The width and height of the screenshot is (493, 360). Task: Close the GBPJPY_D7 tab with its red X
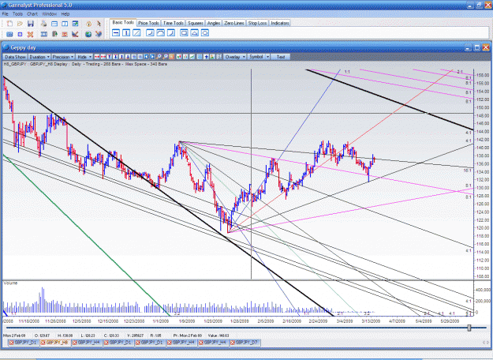[x=233, y=343]
